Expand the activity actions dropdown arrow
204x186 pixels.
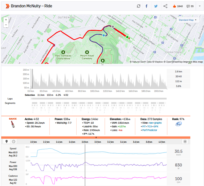pos(200,6)
